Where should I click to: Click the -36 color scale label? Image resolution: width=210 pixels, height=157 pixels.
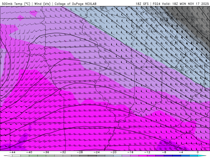click(46, 152)
